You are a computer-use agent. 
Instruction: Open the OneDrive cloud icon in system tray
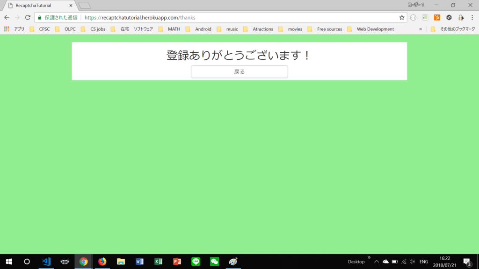pos(386,262)
